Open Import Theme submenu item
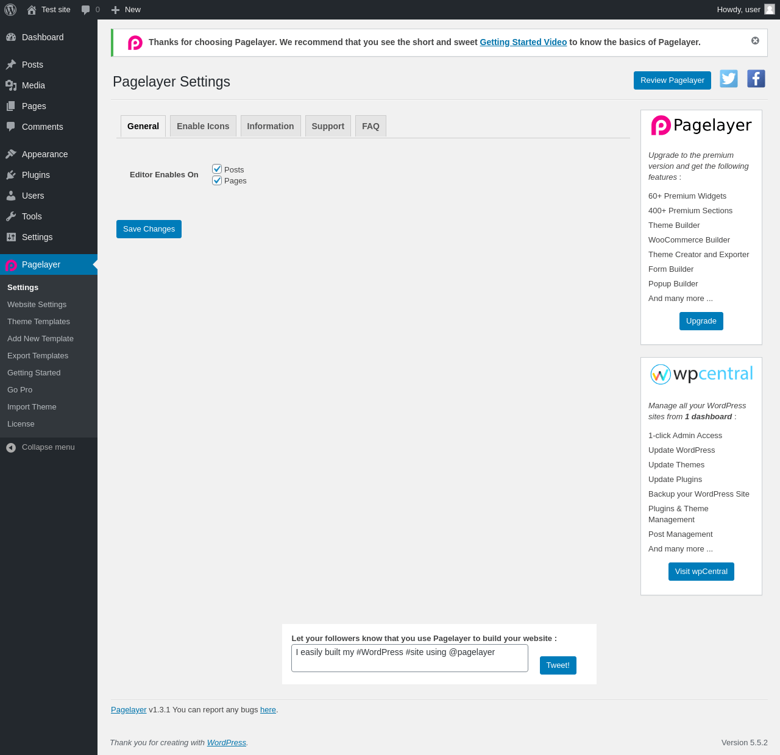Viewport: 780px width, 755px height. (x=32, y=407)
